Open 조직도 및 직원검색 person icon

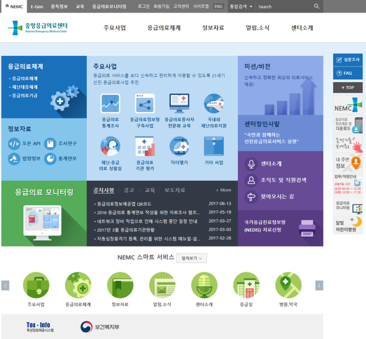coord(251,180)
